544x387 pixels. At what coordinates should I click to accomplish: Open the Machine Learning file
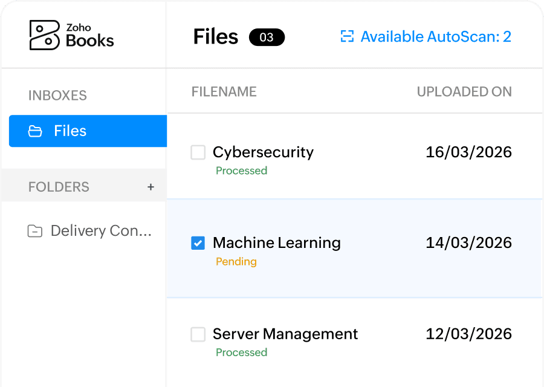[x=276, y=243]
